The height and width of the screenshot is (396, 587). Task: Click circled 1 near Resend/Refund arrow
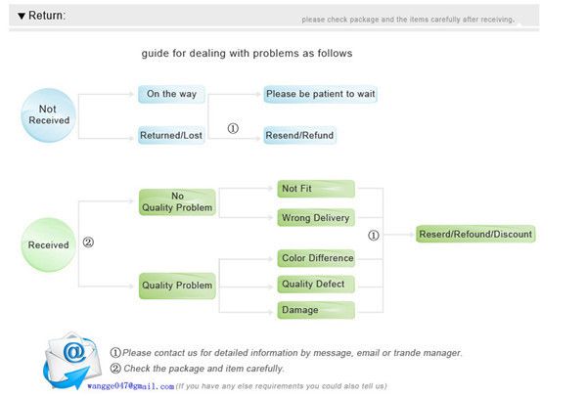[x=233, y=128]
